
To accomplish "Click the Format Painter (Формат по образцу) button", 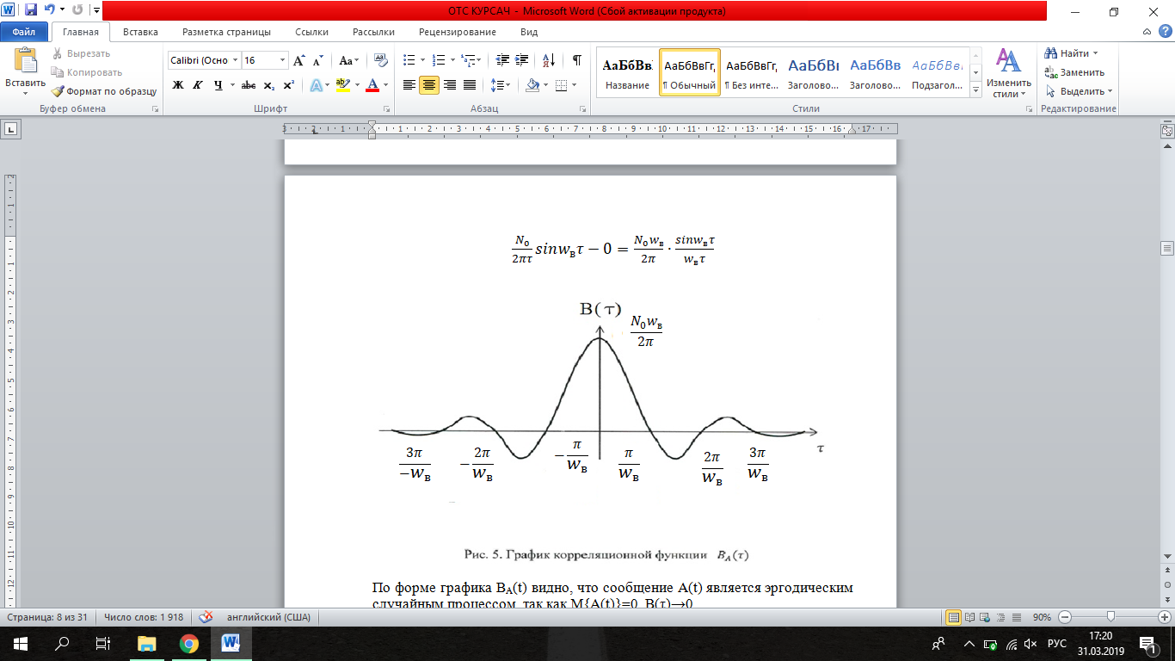I will (104, 91).
